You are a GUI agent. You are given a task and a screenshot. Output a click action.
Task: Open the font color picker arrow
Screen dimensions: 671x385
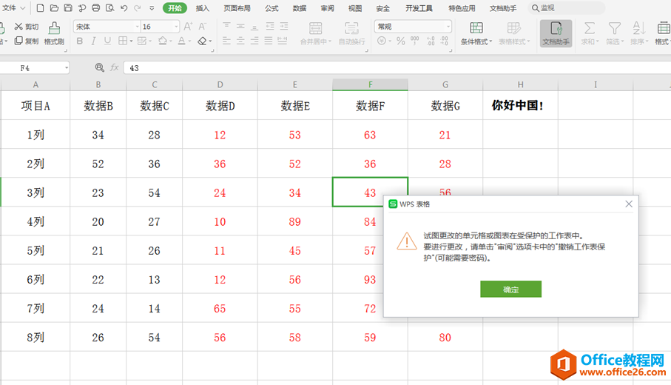(189, 41)
